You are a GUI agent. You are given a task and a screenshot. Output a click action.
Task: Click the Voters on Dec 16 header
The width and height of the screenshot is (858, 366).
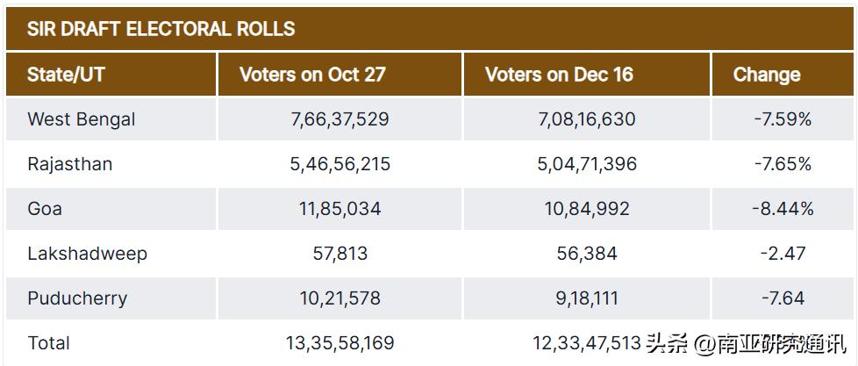click(x=559, y=75)
